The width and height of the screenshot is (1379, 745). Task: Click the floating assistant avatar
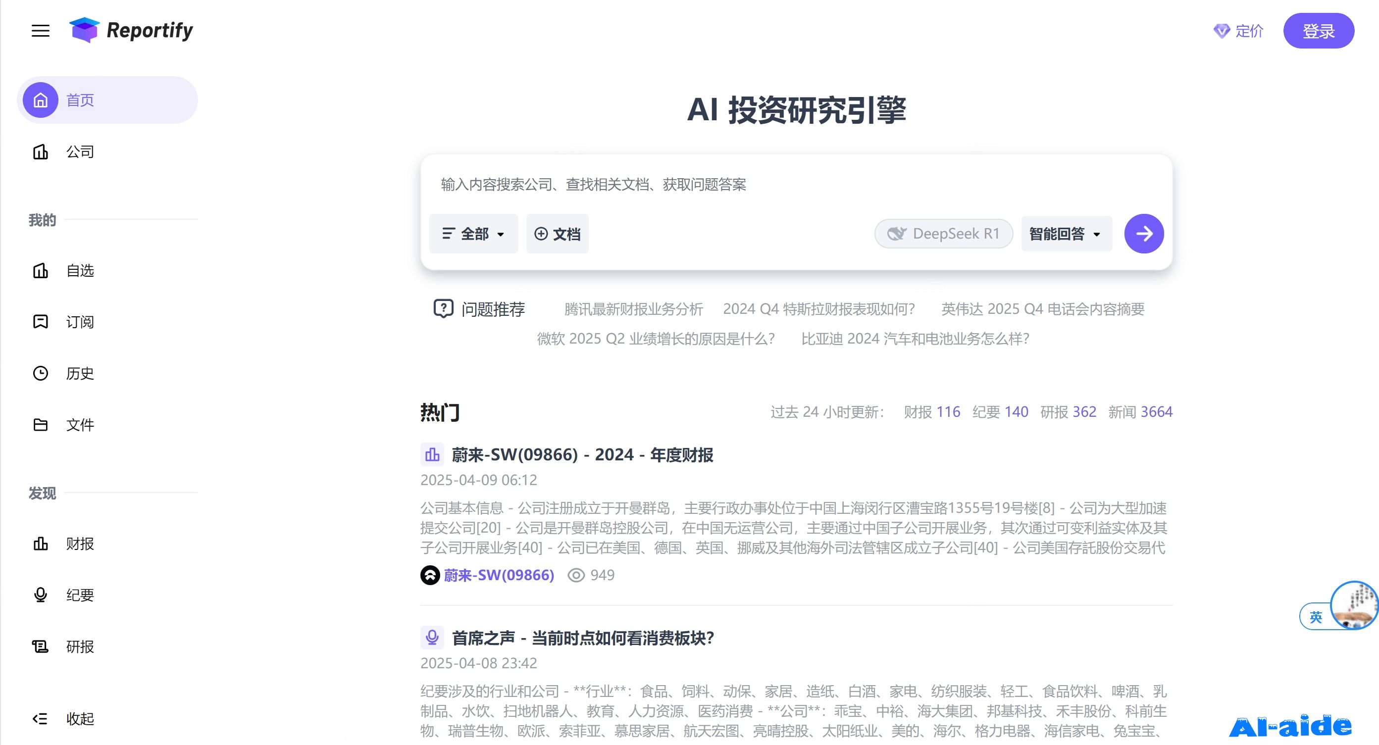click(1354, 605)
